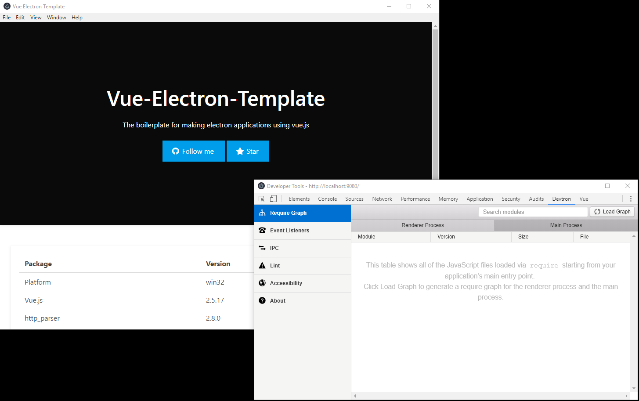Click the Lint warning triangle icon

tap(262, 266)
